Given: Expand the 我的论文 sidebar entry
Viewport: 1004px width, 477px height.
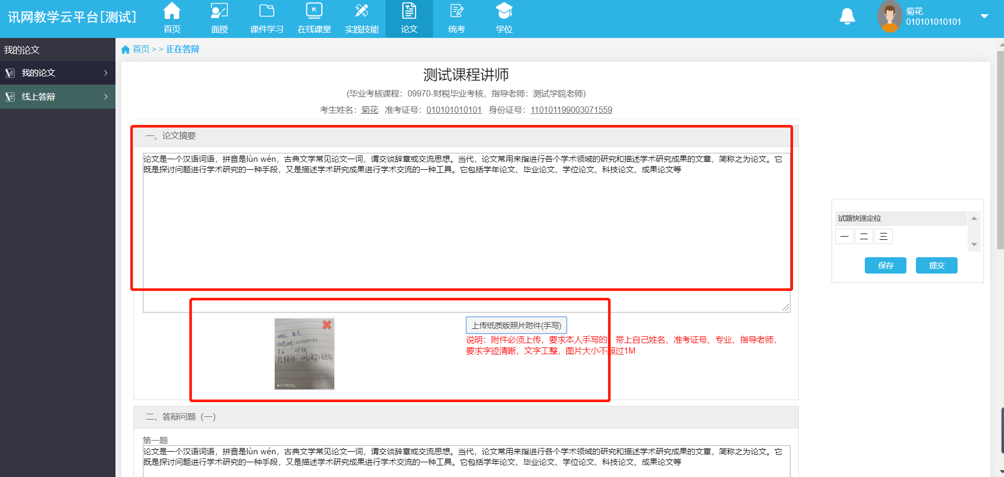Looking at the screenshot, I should point(57,73).
